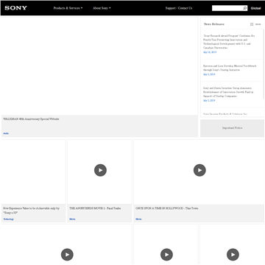The width and height of the screenshot is (265, 265).
Task: Open the Sony Research Award Program news item
Action: click(229, 42)
